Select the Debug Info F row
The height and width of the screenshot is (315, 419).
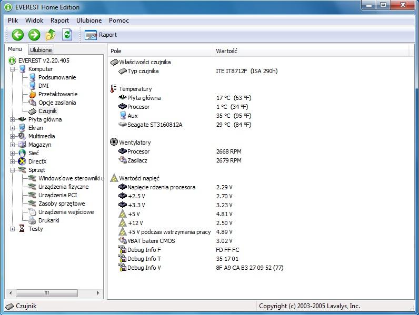click(179, 250)
